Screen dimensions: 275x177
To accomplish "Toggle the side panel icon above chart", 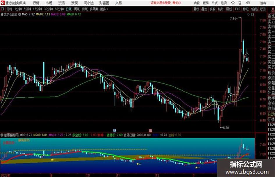I will [253, 15].
